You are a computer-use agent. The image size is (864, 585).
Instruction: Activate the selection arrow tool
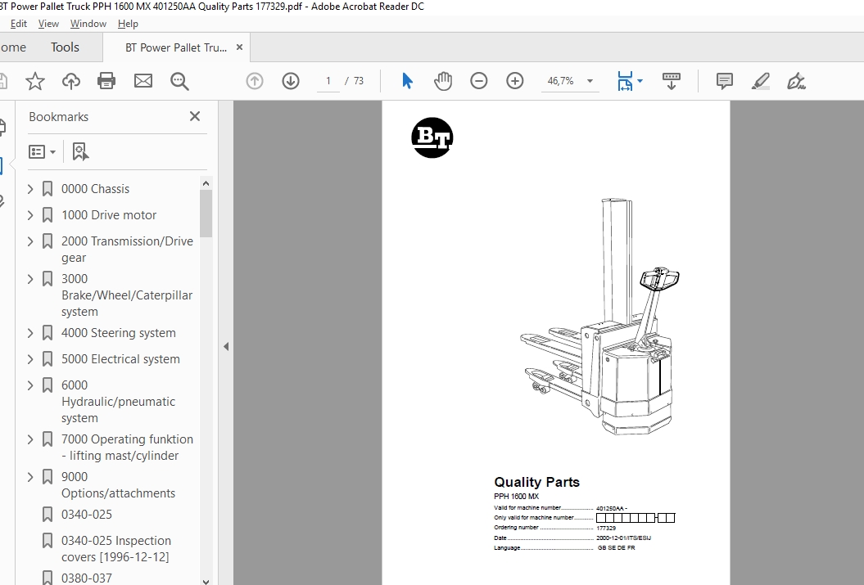pos(407,81)
